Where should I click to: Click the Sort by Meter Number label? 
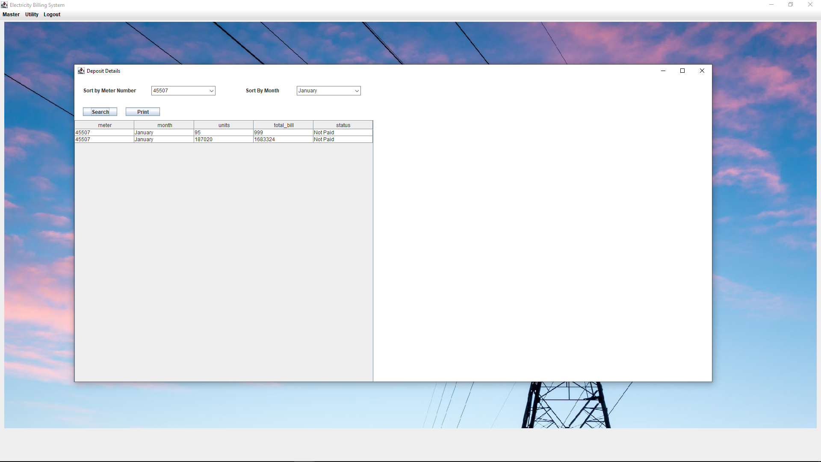pos(109,91)
